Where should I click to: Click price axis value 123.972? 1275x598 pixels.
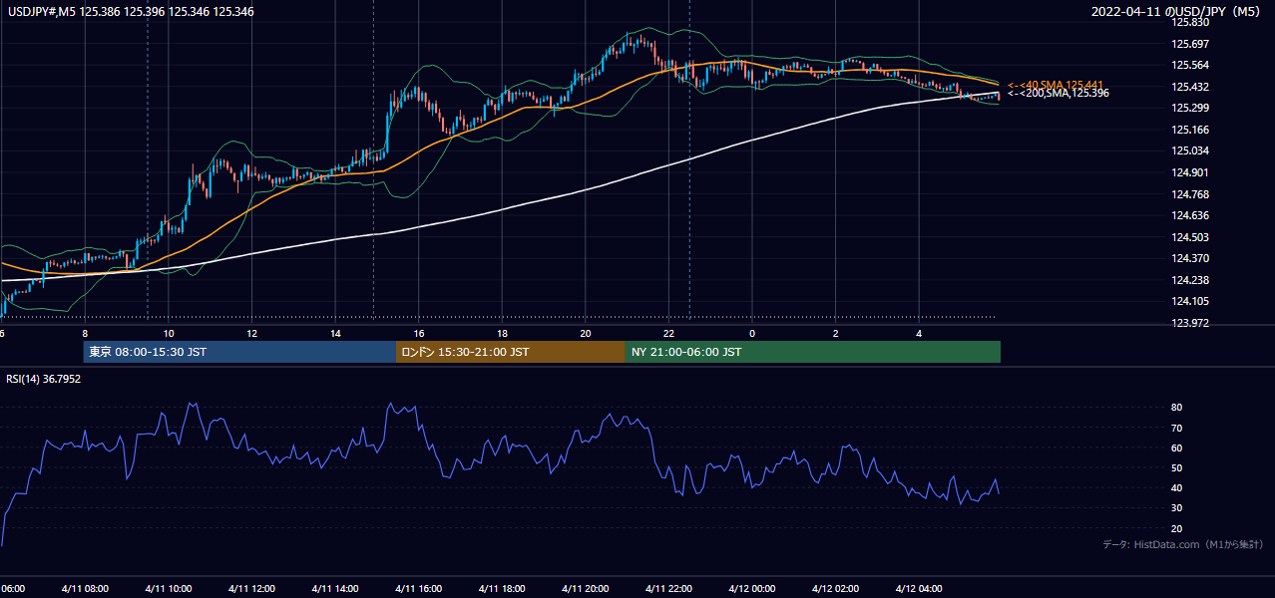coord(1190,323)
